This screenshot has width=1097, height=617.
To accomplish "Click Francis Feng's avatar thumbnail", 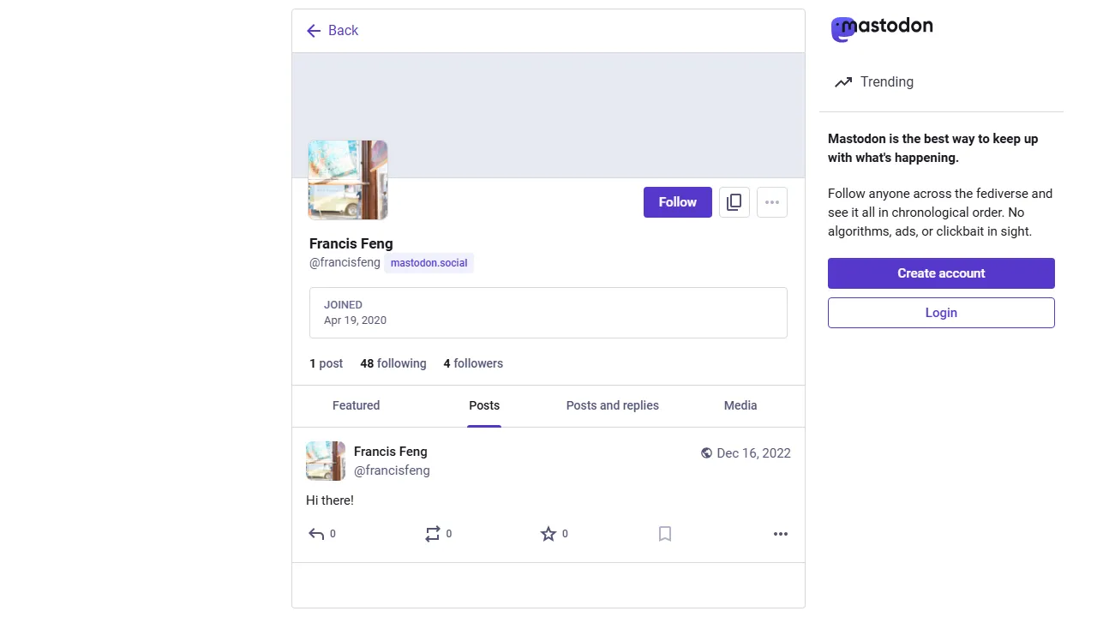I will pos(325,460).
